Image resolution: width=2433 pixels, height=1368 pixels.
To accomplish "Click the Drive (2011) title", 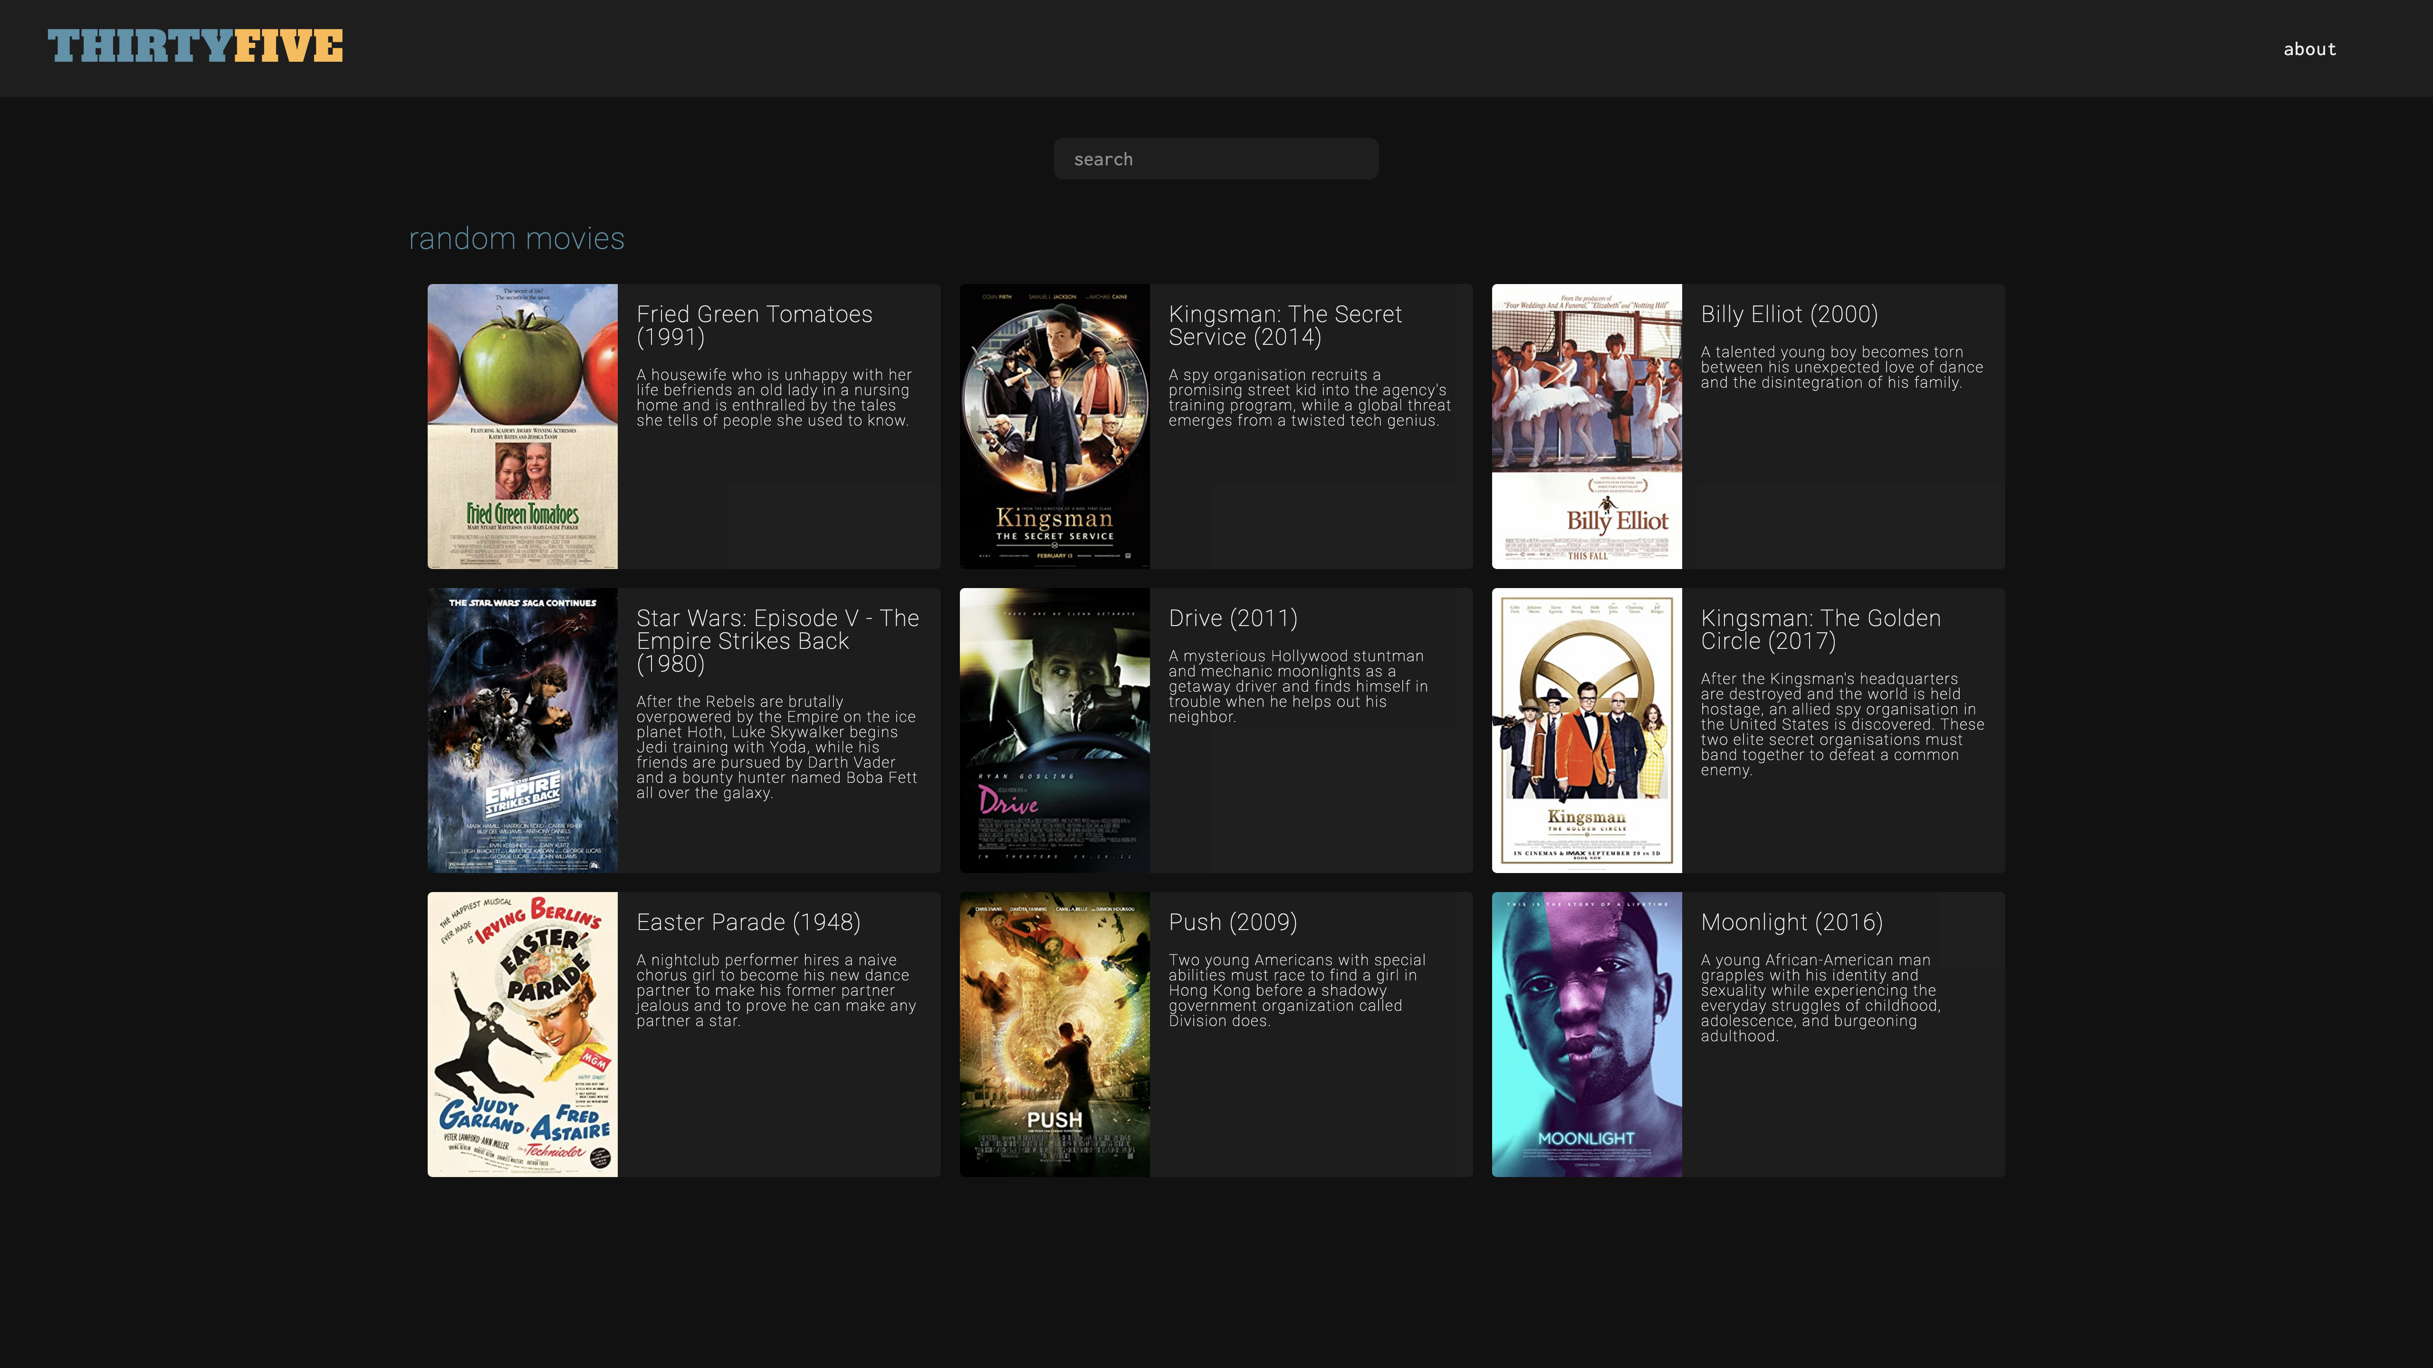I will click(1233, 618).
